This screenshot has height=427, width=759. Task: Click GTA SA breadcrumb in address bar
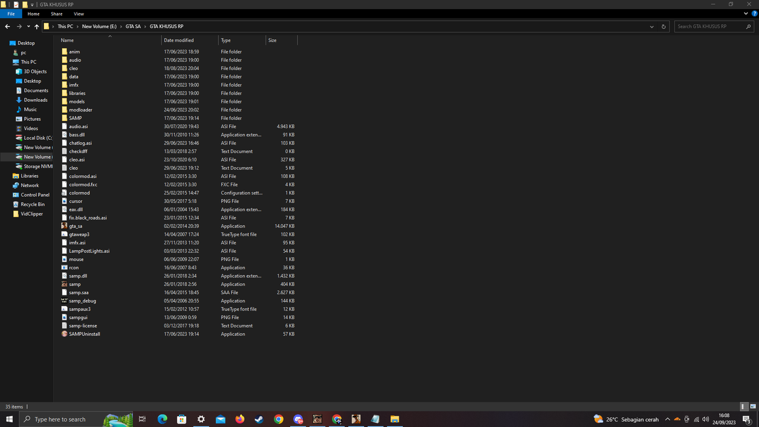(133, 27)
